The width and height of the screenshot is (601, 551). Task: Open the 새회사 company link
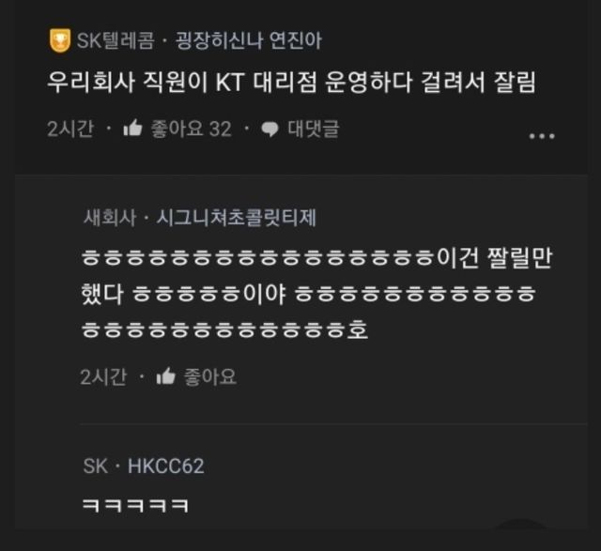(110, 218)
